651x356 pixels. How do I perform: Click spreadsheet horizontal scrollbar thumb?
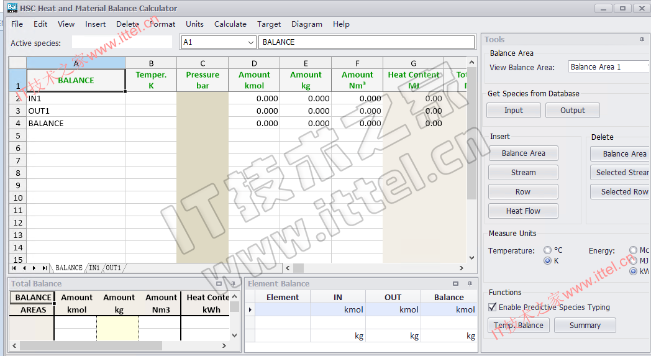pos(299,268)
